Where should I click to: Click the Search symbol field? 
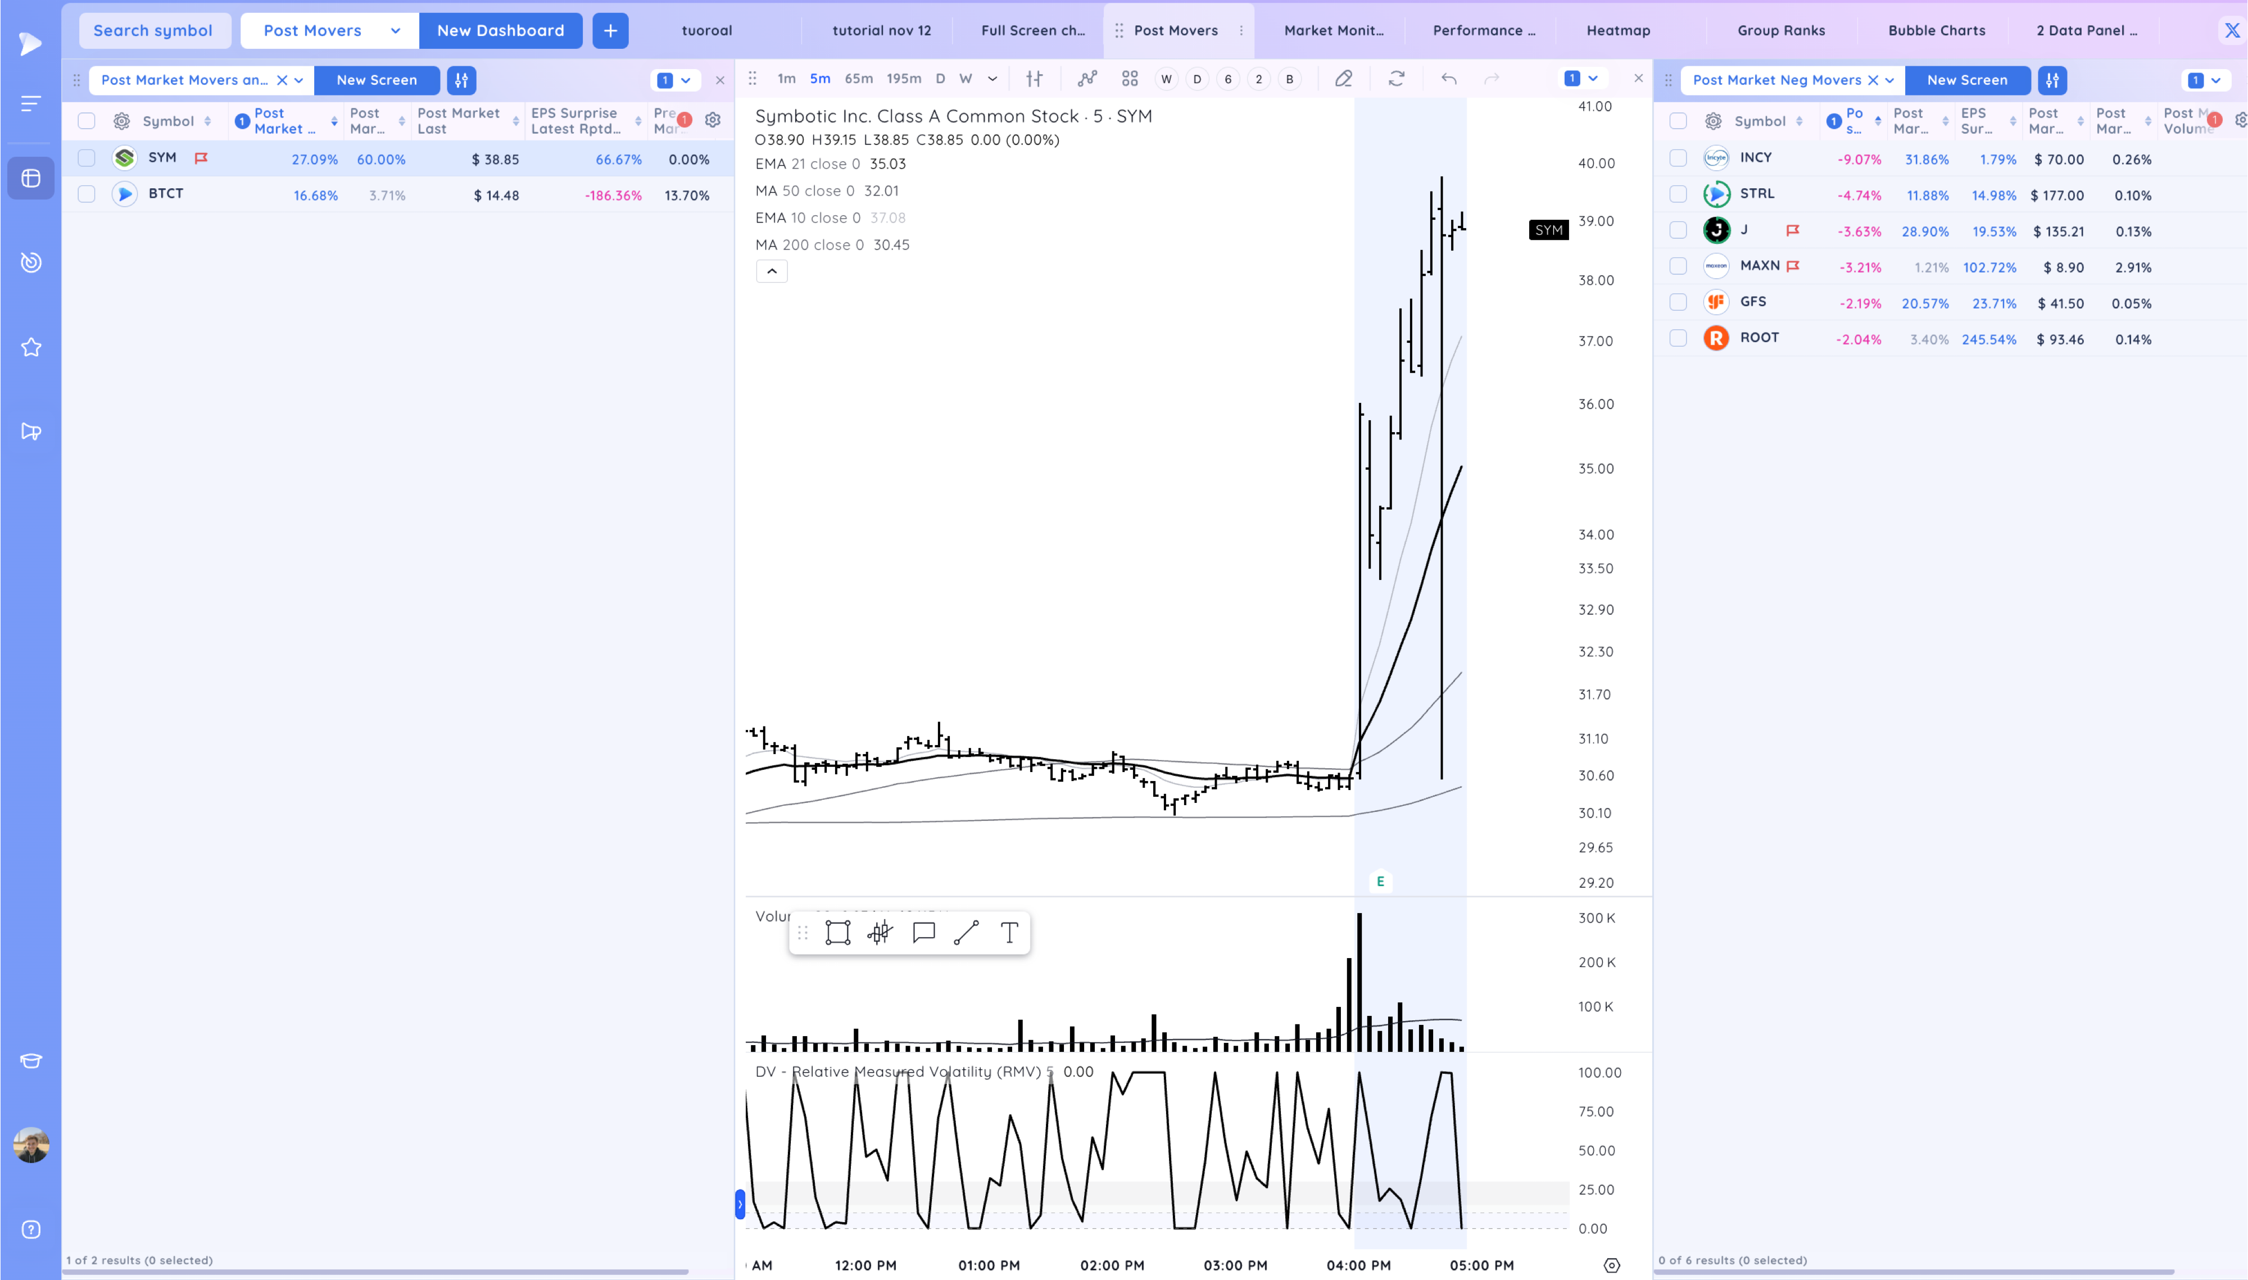click(154, 31)
